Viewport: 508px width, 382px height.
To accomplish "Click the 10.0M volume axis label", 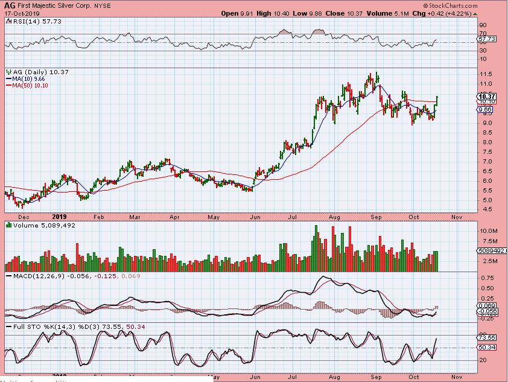I will (489, 231).
